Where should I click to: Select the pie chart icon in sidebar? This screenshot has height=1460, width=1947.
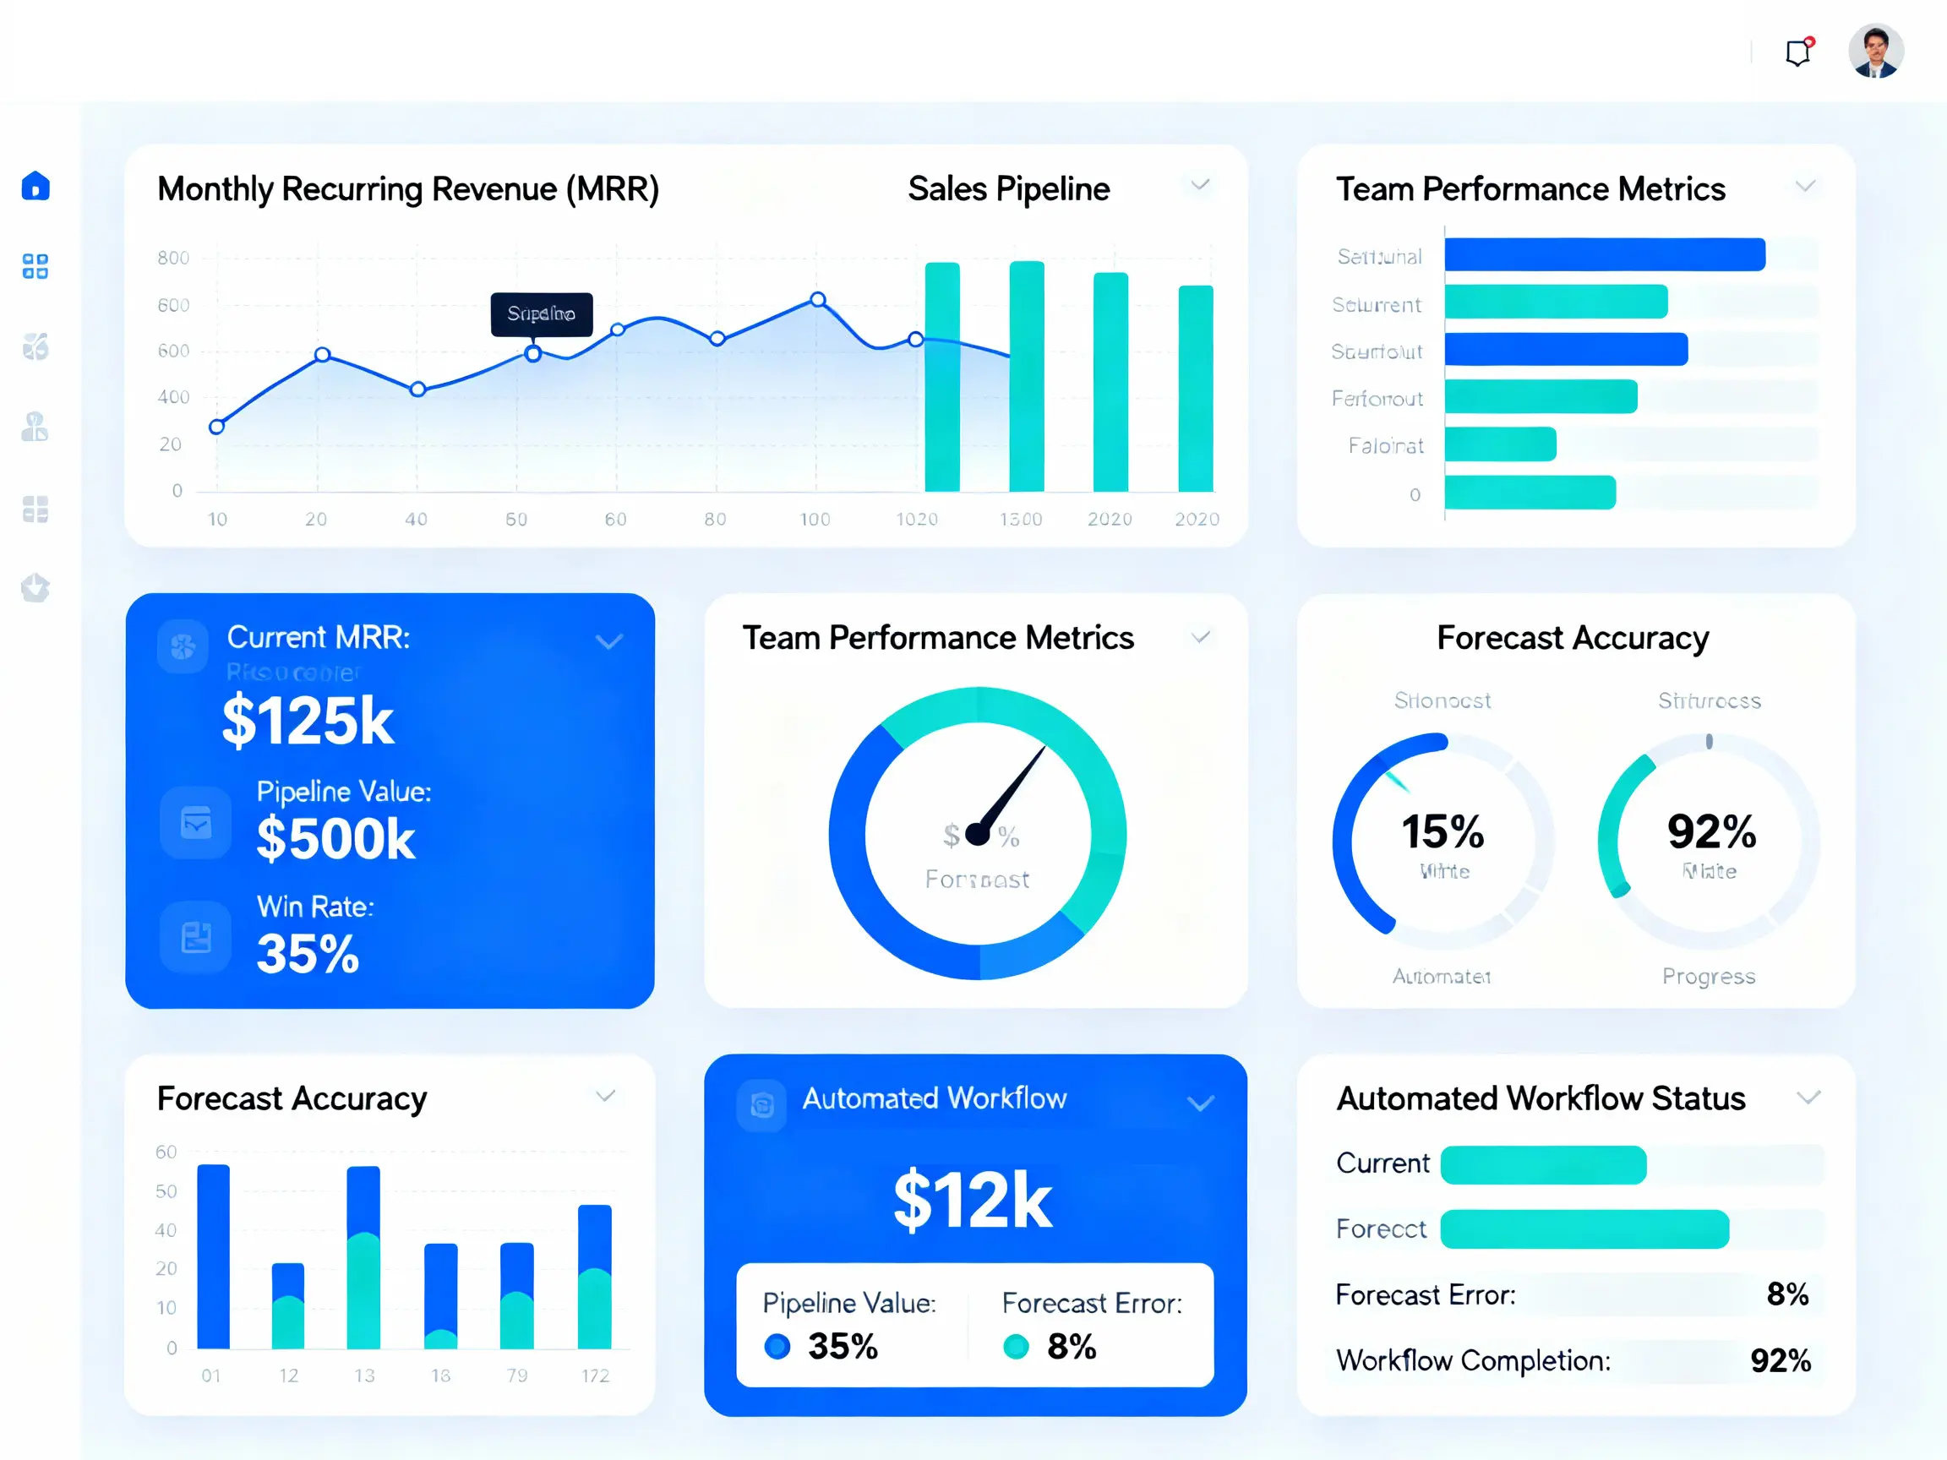(35, 347)
